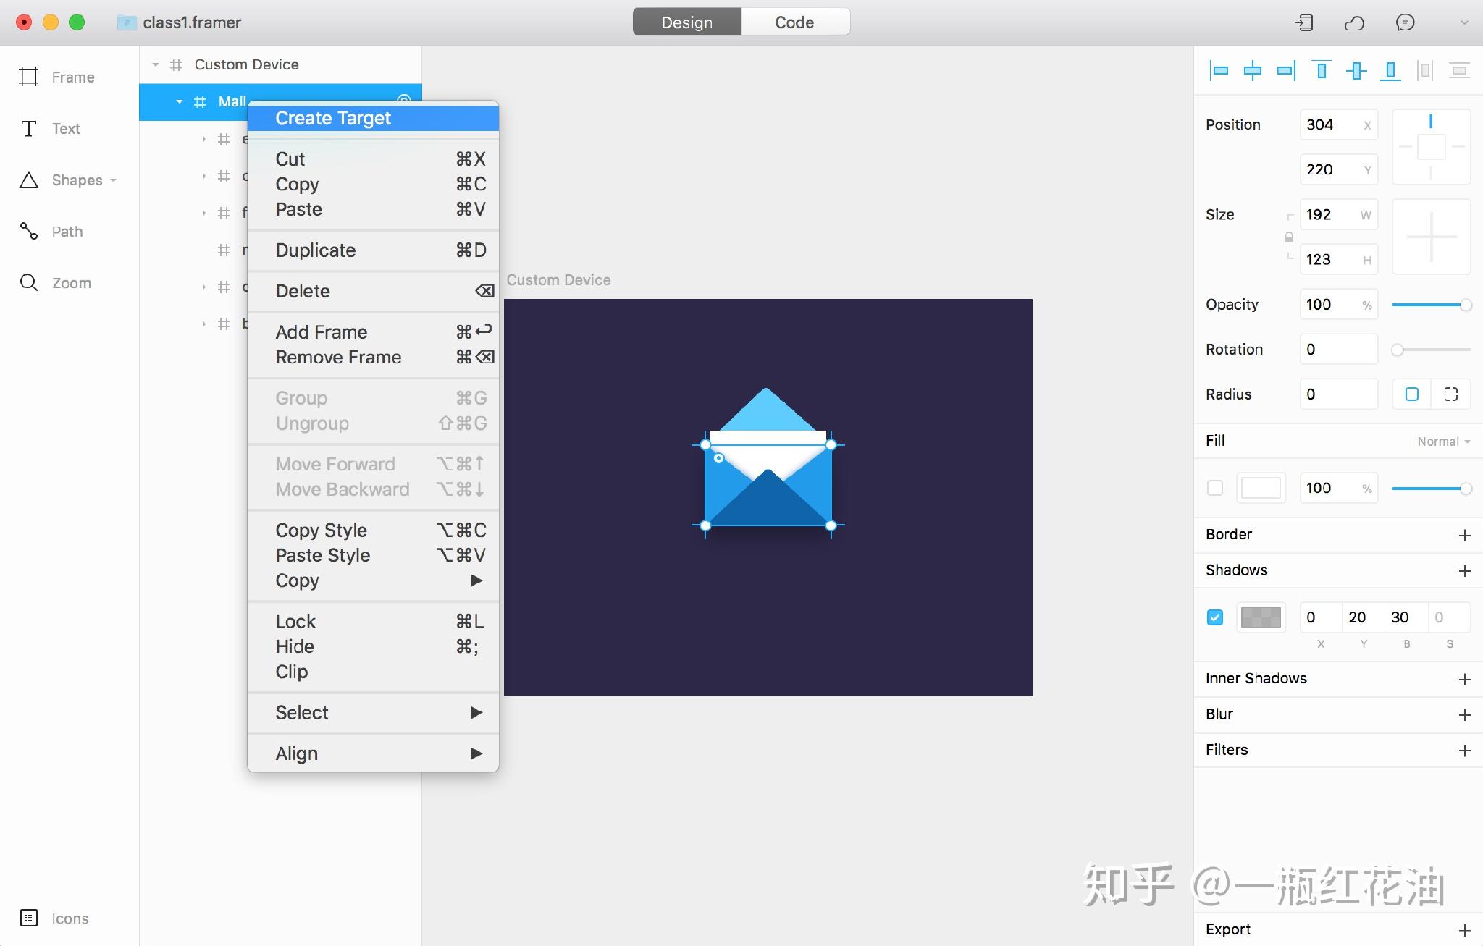Image resolution: width=1483 pixels, height=946 pixels.
Task: Click the align top edges icon
Action: click(x=1321, y=71)
